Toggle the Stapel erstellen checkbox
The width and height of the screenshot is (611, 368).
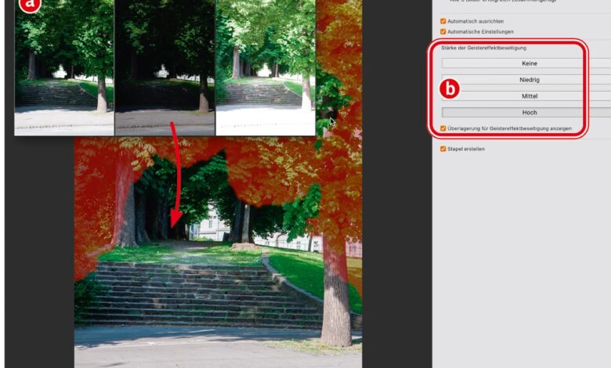point(443,149)
